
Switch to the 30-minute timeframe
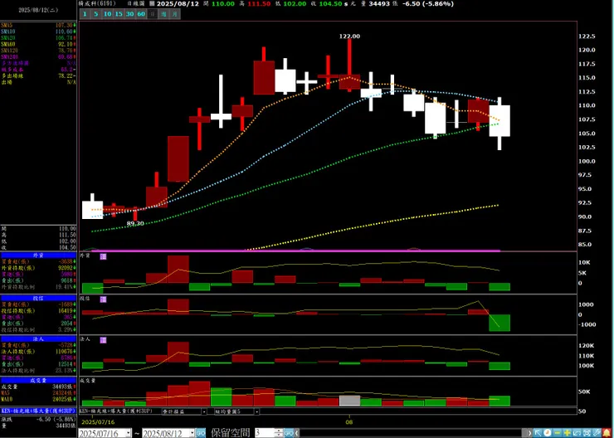(130, 14)
